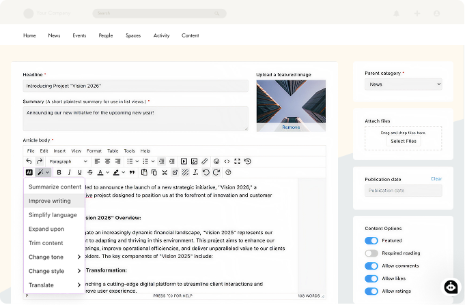
Task: Apply text color with the A swatch
Action: point(100,172)
